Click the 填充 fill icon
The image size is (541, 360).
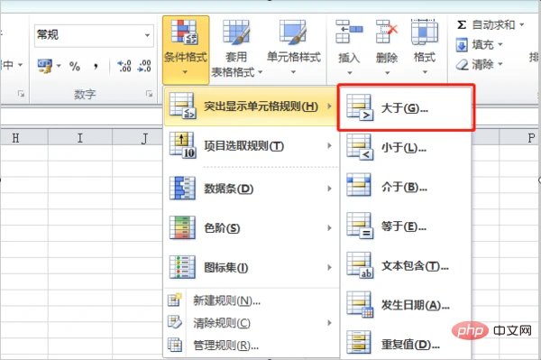tap(462, 45)
